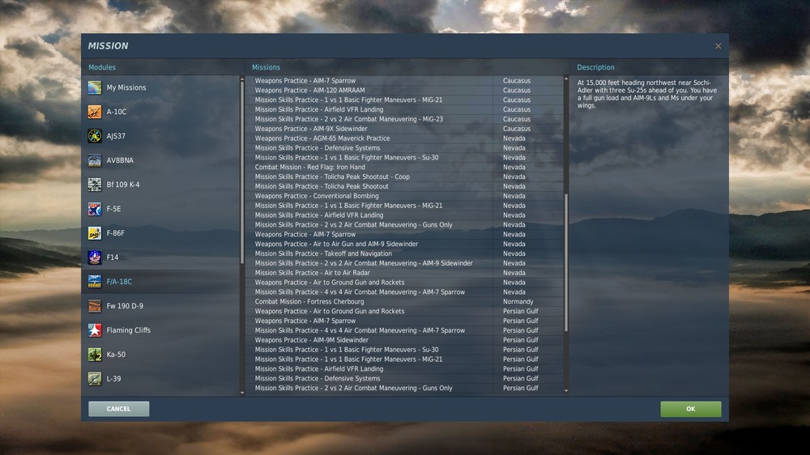Choose the AV8BNA module icon
Screen dimensions: 810x455
click(95, 160)
